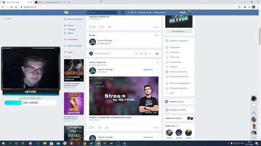Viewport: 261px width, 146px height.
Task: Open the Heyvok Fan-page conversation
Action: (105, 41)
